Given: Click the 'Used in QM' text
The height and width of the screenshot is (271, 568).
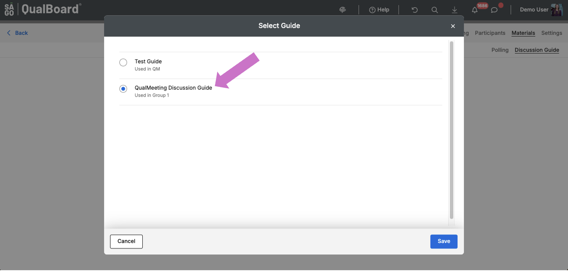Looking at the screenshot, I should click(x=147, y=69).
